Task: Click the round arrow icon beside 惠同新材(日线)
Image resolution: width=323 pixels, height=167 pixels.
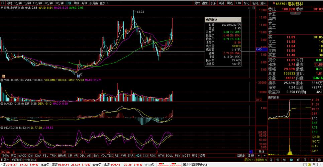Action: point(22,7)
